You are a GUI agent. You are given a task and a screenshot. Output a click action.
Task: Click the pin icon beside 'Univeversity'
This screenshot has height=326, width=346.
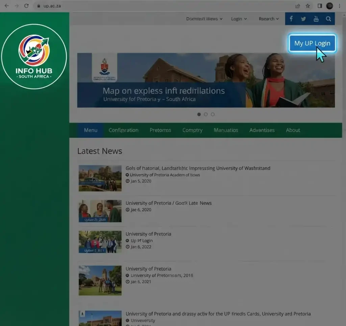(x=127, y=321)
